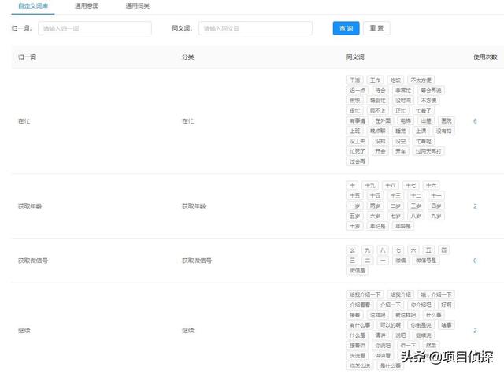
Task: Click the 没空 synonym tag
Action: point(401,141)
